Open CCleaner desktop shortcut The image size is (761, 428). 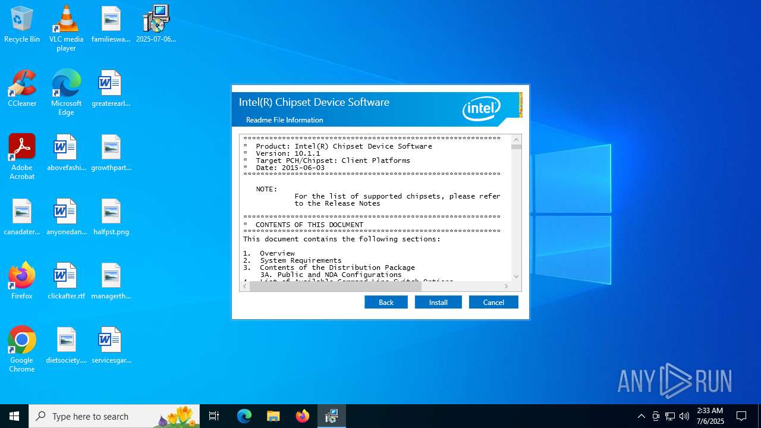click(x=22, y=89)
